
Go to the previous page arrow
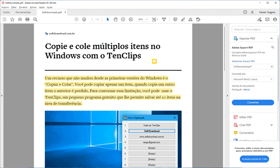click(76, 19)
